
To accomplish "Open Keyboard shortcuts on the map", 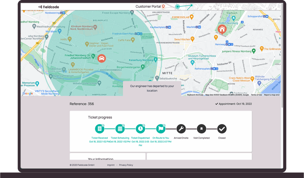I will (x=195, y=95).
